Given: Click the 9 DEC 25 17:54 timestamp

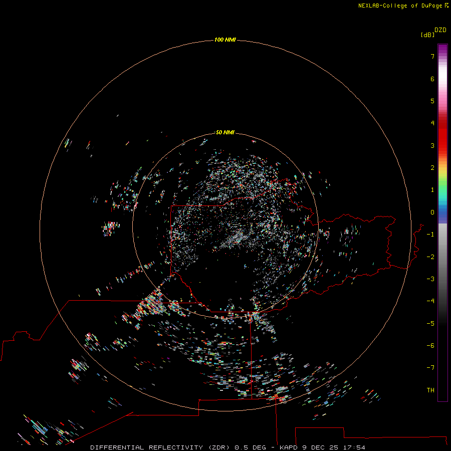Looking at the screenshot, I should [334, 447].
